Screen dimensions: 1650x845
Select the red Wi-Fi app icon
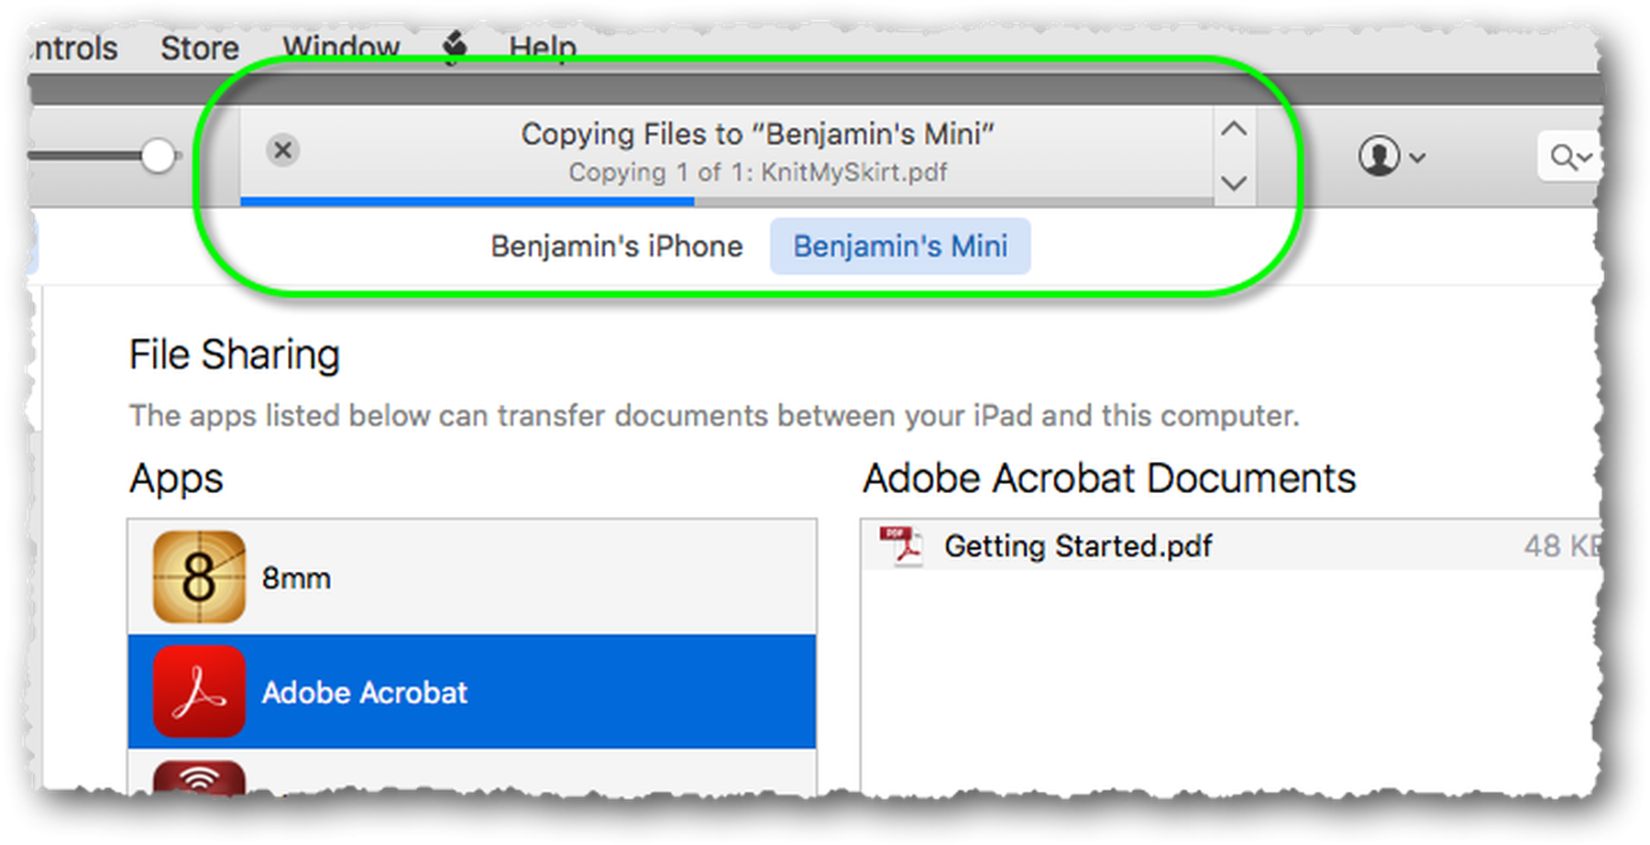(x=199, y=776)
